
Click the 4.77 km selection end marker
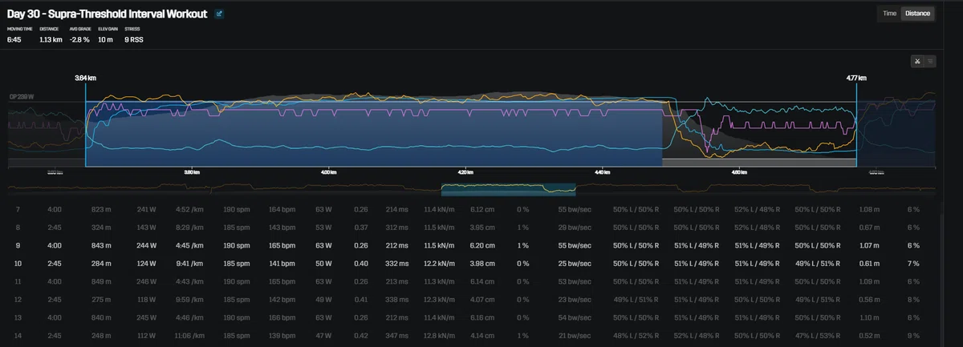pos(857,78)
